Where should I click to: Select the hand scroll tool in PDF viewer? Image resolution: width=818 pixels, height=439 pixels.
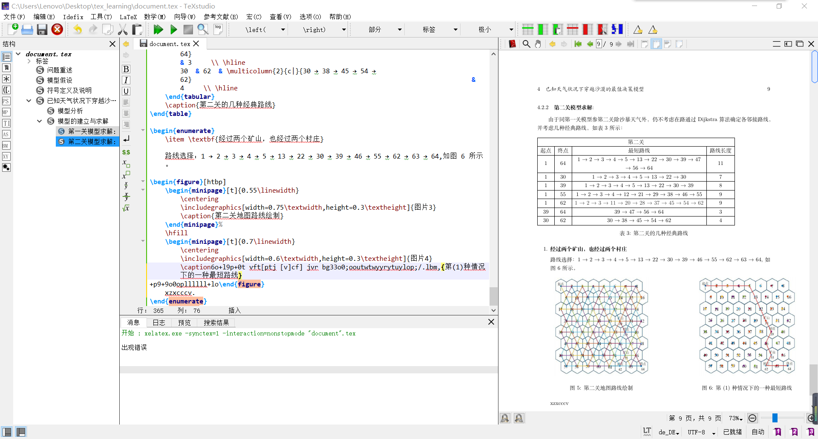coord(538,44)
